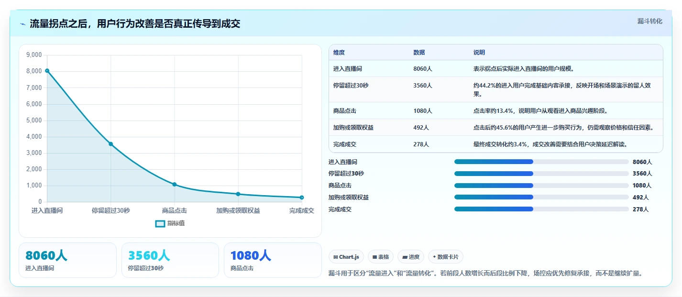The height and width of the screenshot is (297, 682).
Task: Click the 加购或领取权益 x-axis label
Action: 238,210
